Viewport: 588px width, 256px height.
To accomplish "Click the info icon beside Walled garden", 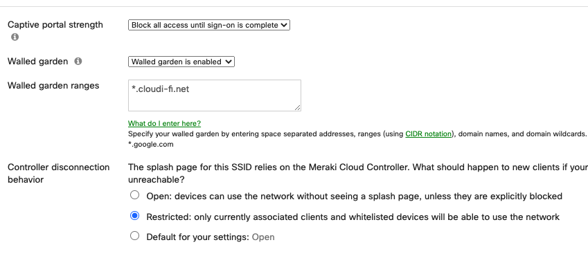I will (x=78, y=61).
